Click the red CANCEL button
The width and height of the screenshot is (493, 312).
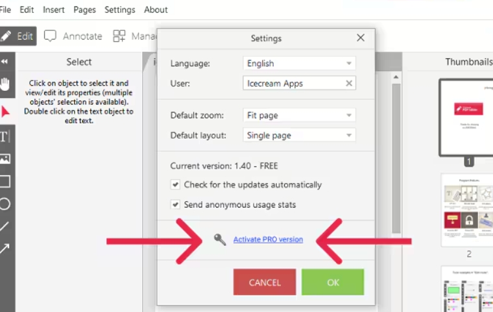click(265, 282)
